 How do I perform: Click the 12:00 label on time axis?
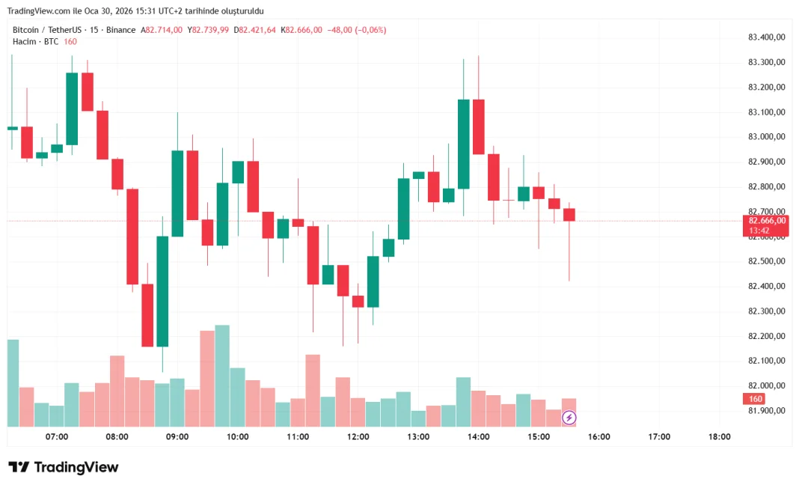(358, 436)
